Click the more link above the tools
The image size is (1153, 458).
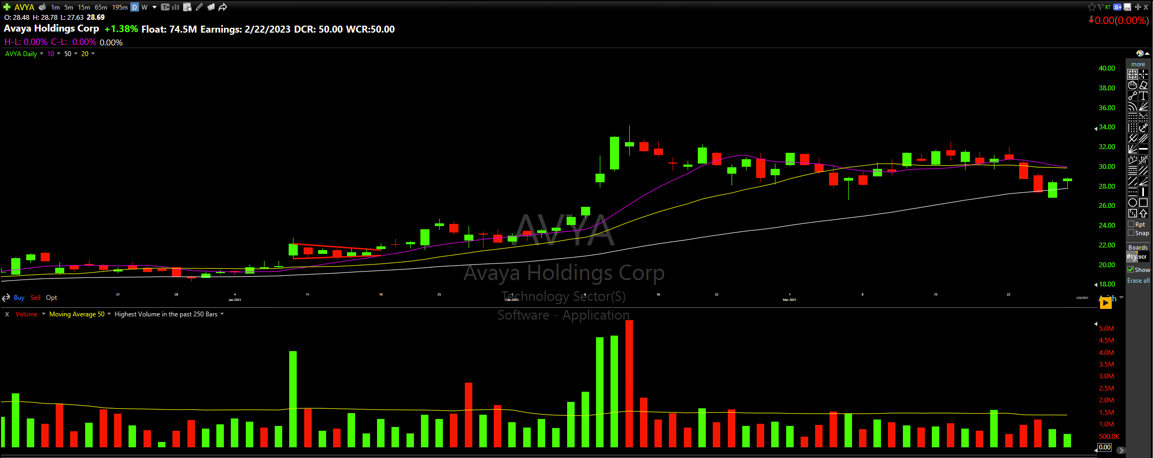(x=1138, y=64)
